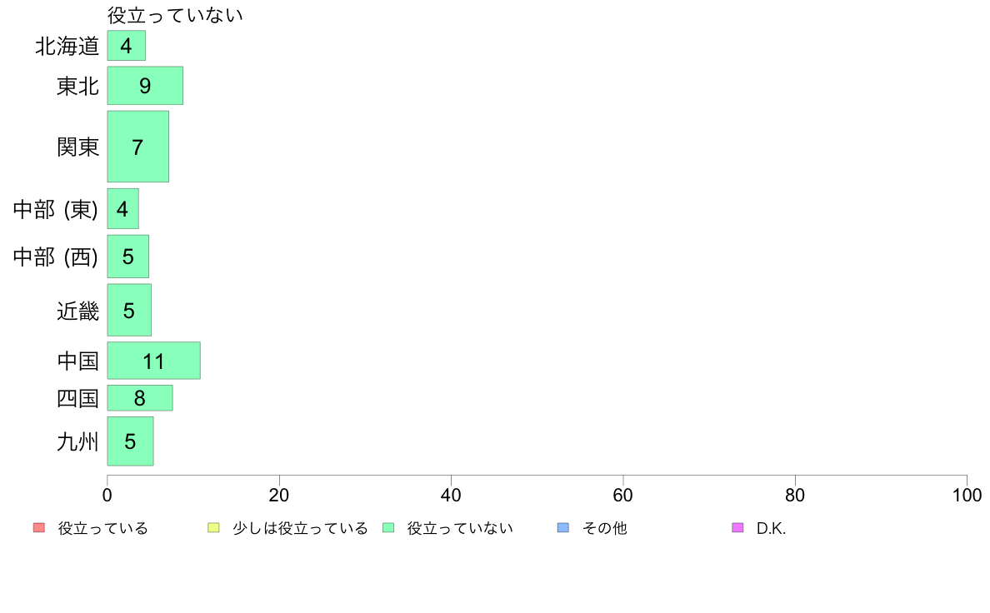The width and height of the screenshot is (990, 613).
Task: Select the 四国 bar showing 8
Action: 139,398
